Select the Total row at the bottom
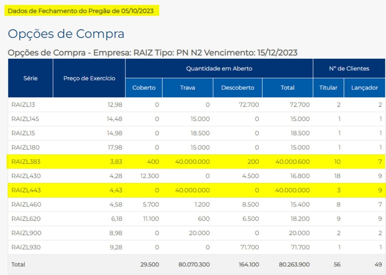 (x=151, y=264)
